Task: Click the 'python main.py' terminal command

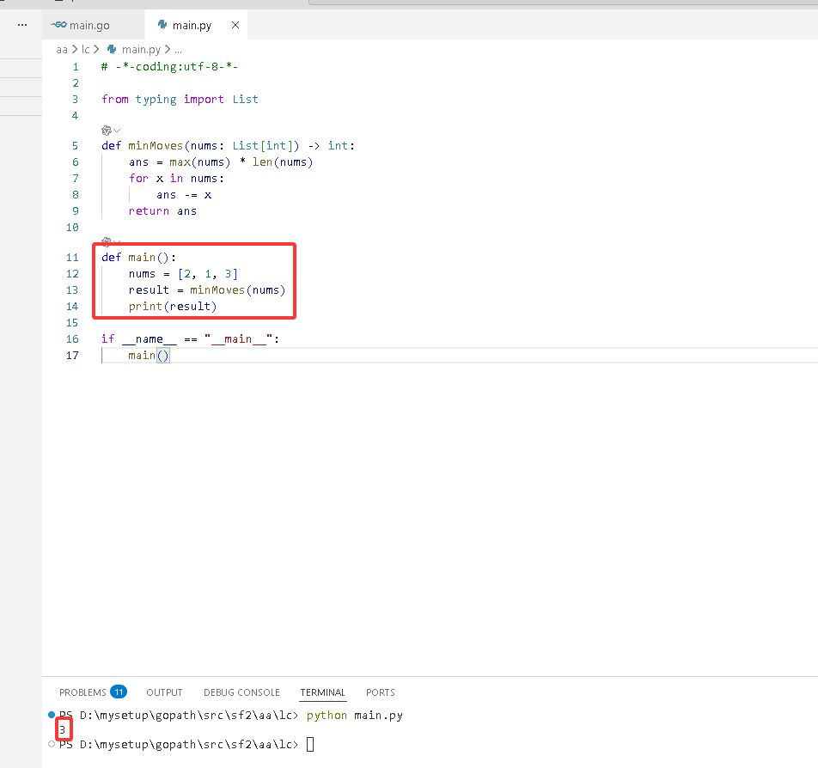Action: pos(354,716)
